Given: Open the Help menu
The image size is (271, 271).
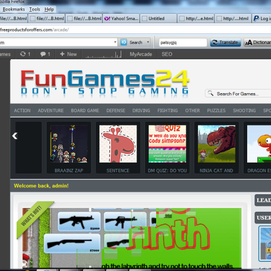Looking at the screenshot, I should click(49, 9).
